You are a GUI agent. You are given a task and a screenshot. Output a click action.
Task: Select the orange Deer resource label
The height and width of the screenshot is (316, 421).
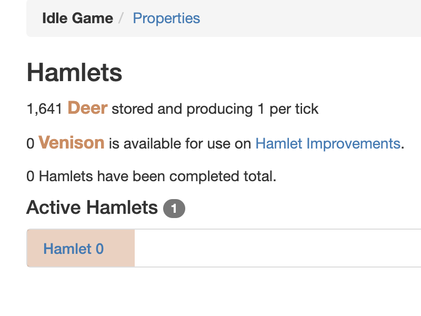(x=87, y=108)
